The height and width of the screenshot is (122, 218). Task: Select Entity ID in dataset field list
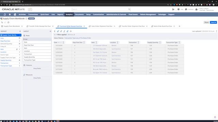coord(3,46)
